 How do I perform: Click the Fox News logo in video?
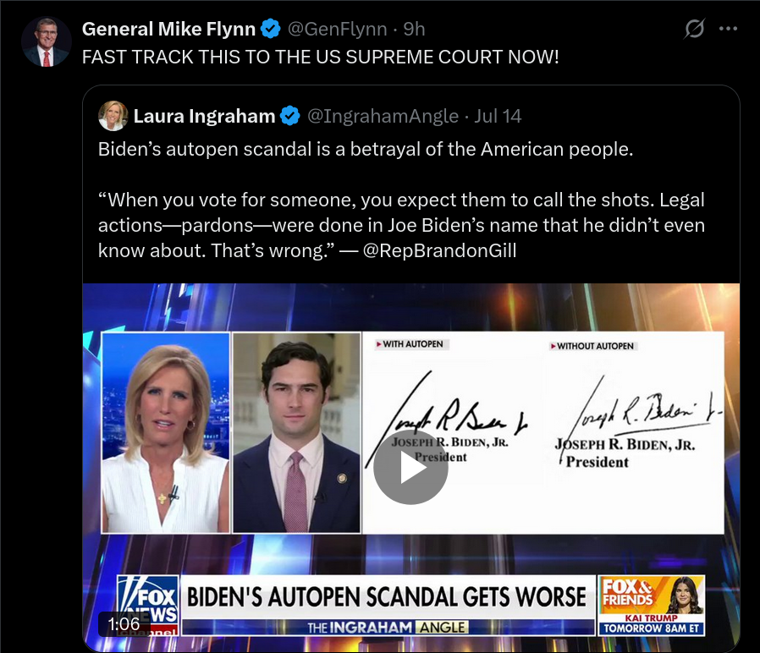coord(148,605)
